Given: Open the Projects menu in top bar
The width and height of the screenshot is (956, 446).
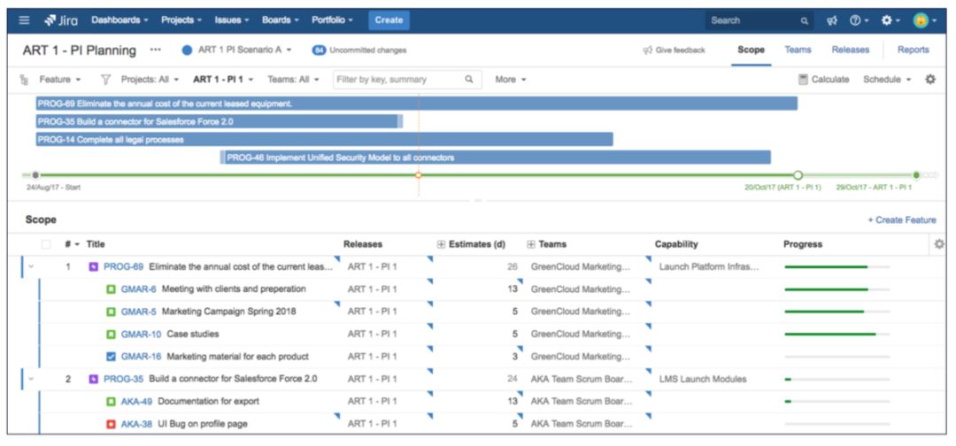Looking at the screenshot, I should 181,20.
